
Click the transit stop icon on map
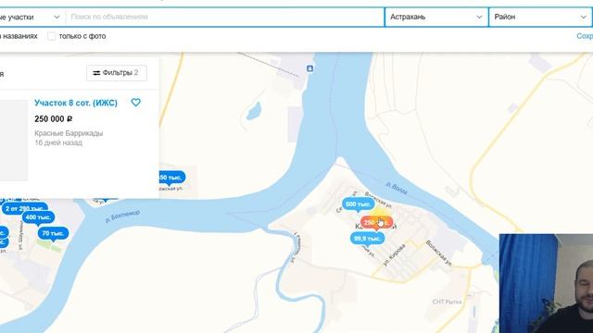(x=309, y=68)
